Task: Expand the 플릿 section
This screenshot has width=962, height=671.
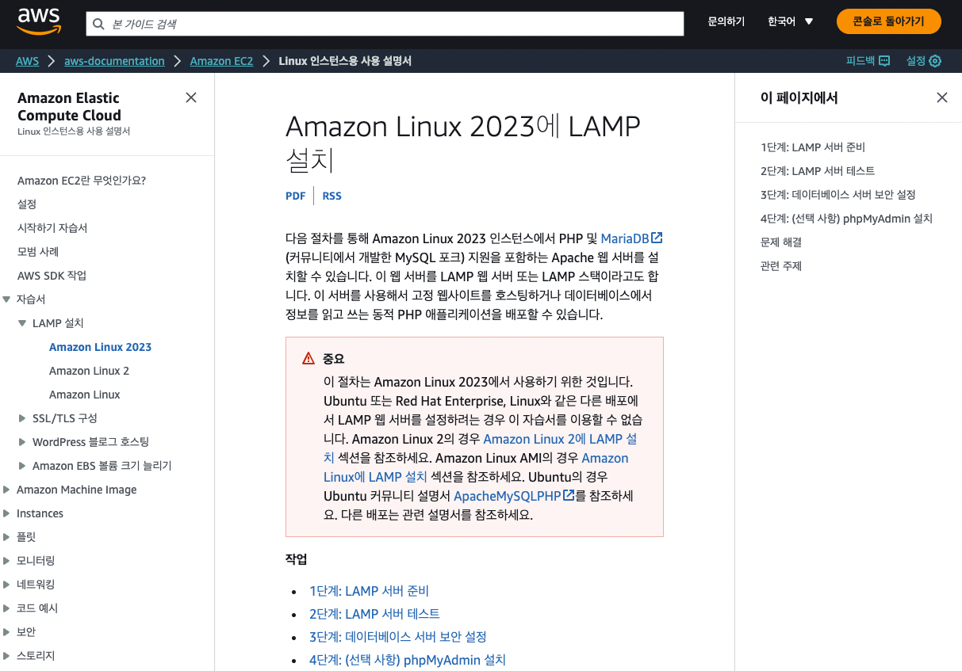Action: tap(6, 537)
